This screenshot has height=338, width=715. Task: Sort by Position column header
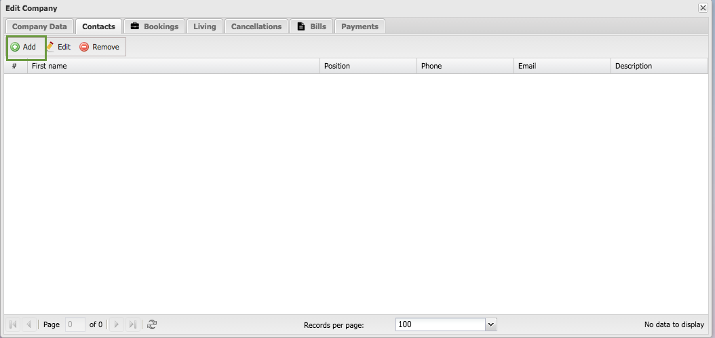tap(368, 66)
